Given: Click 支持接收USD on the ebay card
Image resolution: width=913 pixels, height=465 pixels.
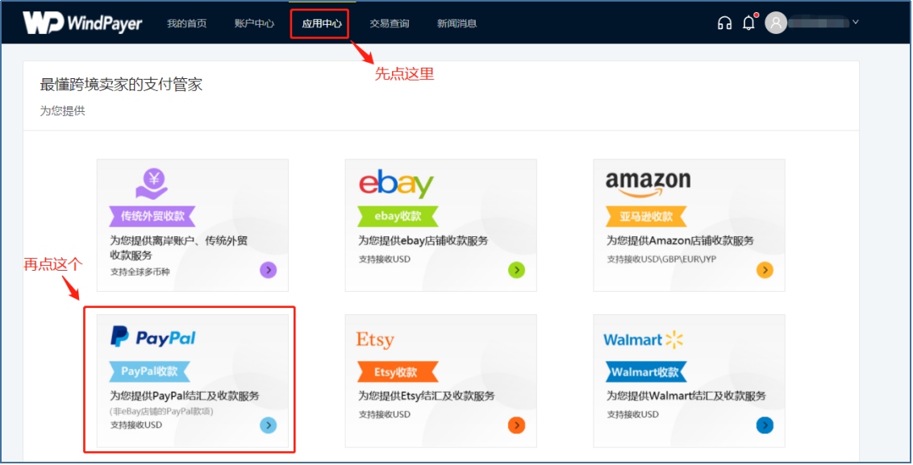Looking at the screenshot, I should pyautogui.click(x=384, y=259).
